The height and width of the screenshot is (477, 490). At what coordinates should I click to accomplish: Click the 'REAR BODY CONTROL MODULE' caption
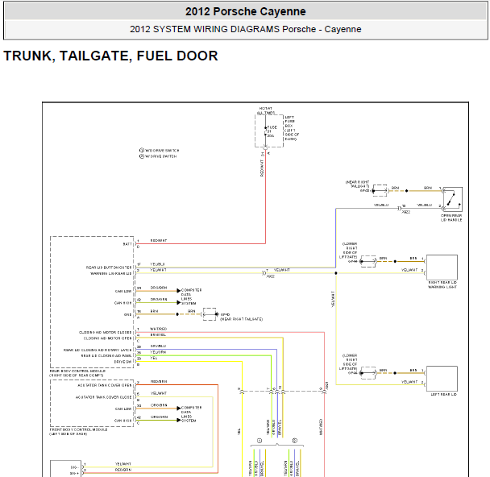(78, 371)
